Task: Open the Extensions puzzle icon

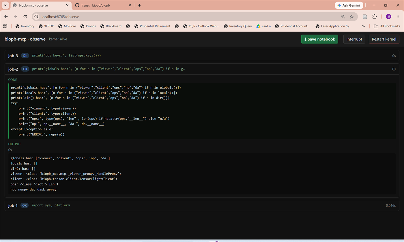Action: coord(375,17)
